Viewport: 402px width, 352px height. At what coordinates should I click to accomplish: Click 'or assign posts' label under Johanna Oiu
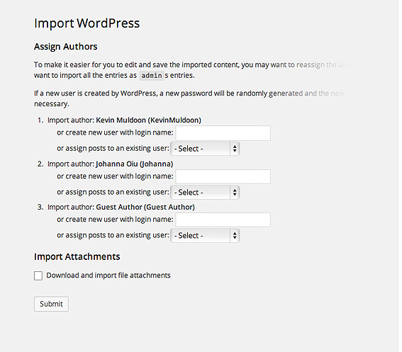113,192
